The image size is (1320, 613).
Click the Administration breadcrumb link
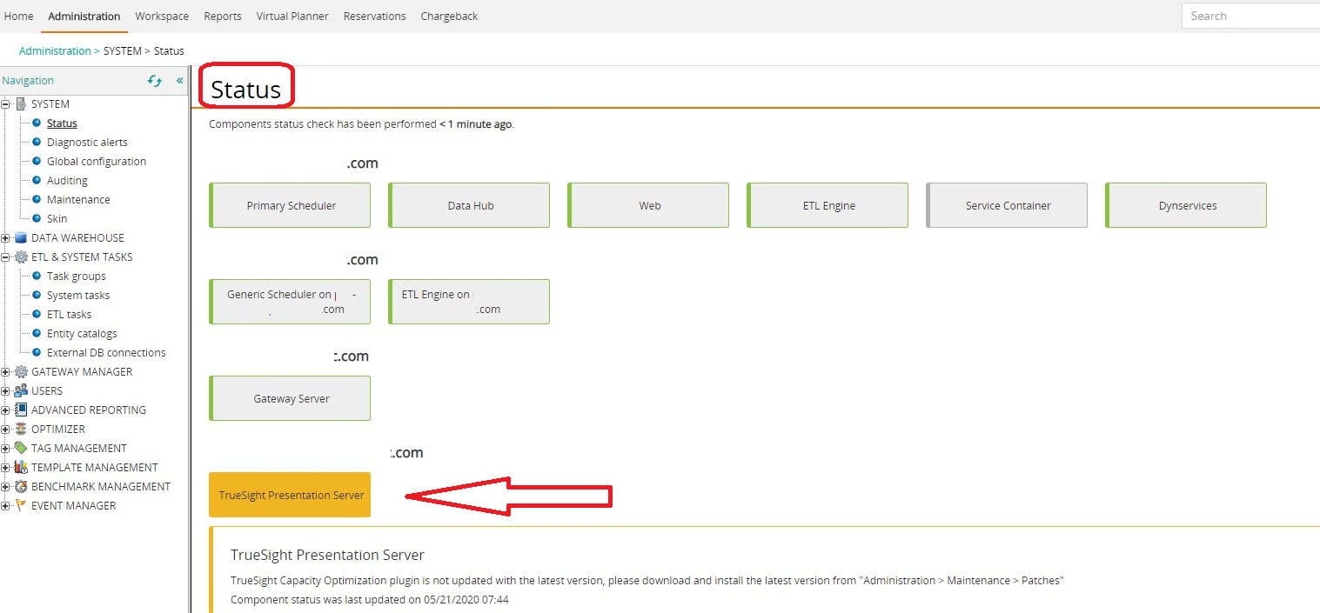55,51
